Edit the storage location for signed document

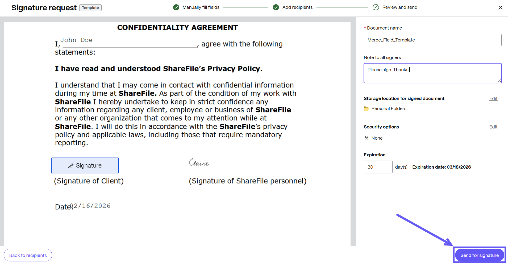click(x=493, y=98)
